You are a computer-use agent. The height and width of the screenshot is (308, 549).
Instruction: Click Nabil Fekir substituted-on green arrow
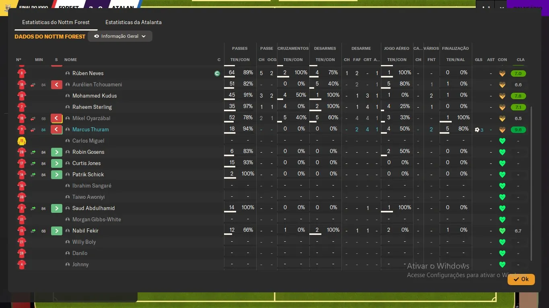pyautogui.click(x=56, y=231)
